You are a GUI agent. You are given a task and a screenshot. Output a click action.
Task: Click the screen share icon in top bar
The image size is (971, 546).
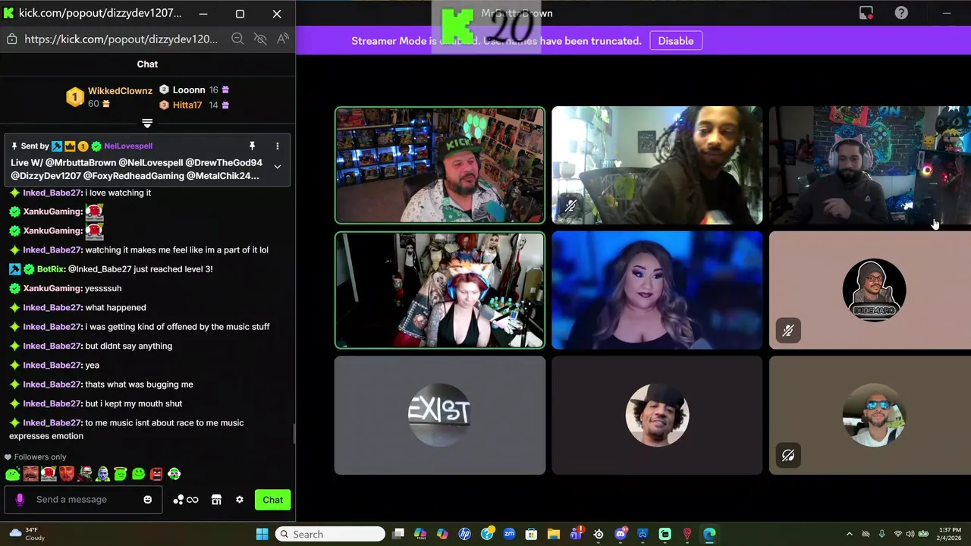point(866,13)
